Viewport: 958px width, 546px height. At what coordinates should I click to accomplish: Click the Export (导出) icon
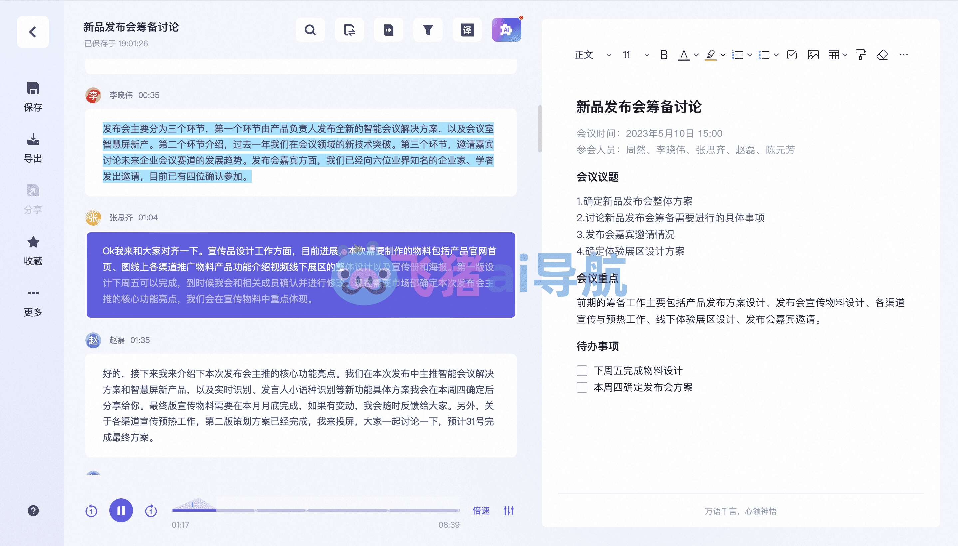(x=33, y=139)
